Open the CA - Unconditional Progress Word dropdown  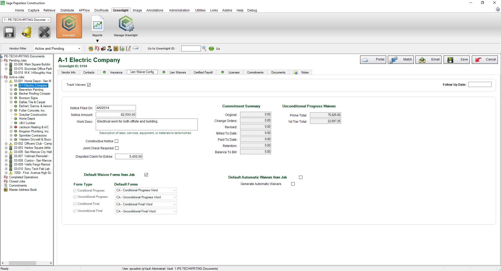coord(146,198)
